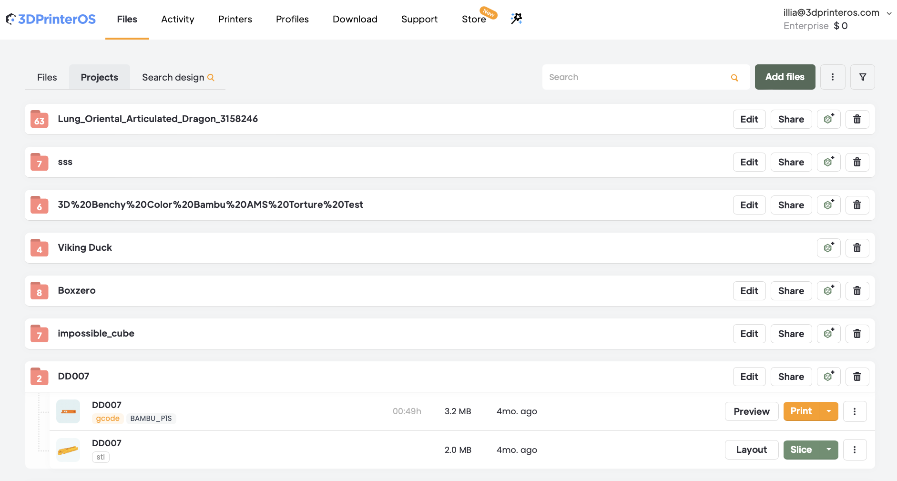Image resolution: width=897 pixels, height=481 pixels.
Task: Edit the Boxzero project
Action: click(x=749, y=290)
